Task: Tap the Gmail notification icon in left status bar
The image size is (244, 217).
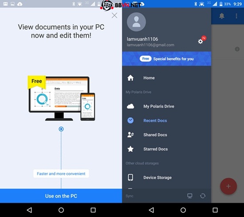Action: click(5, 4)
